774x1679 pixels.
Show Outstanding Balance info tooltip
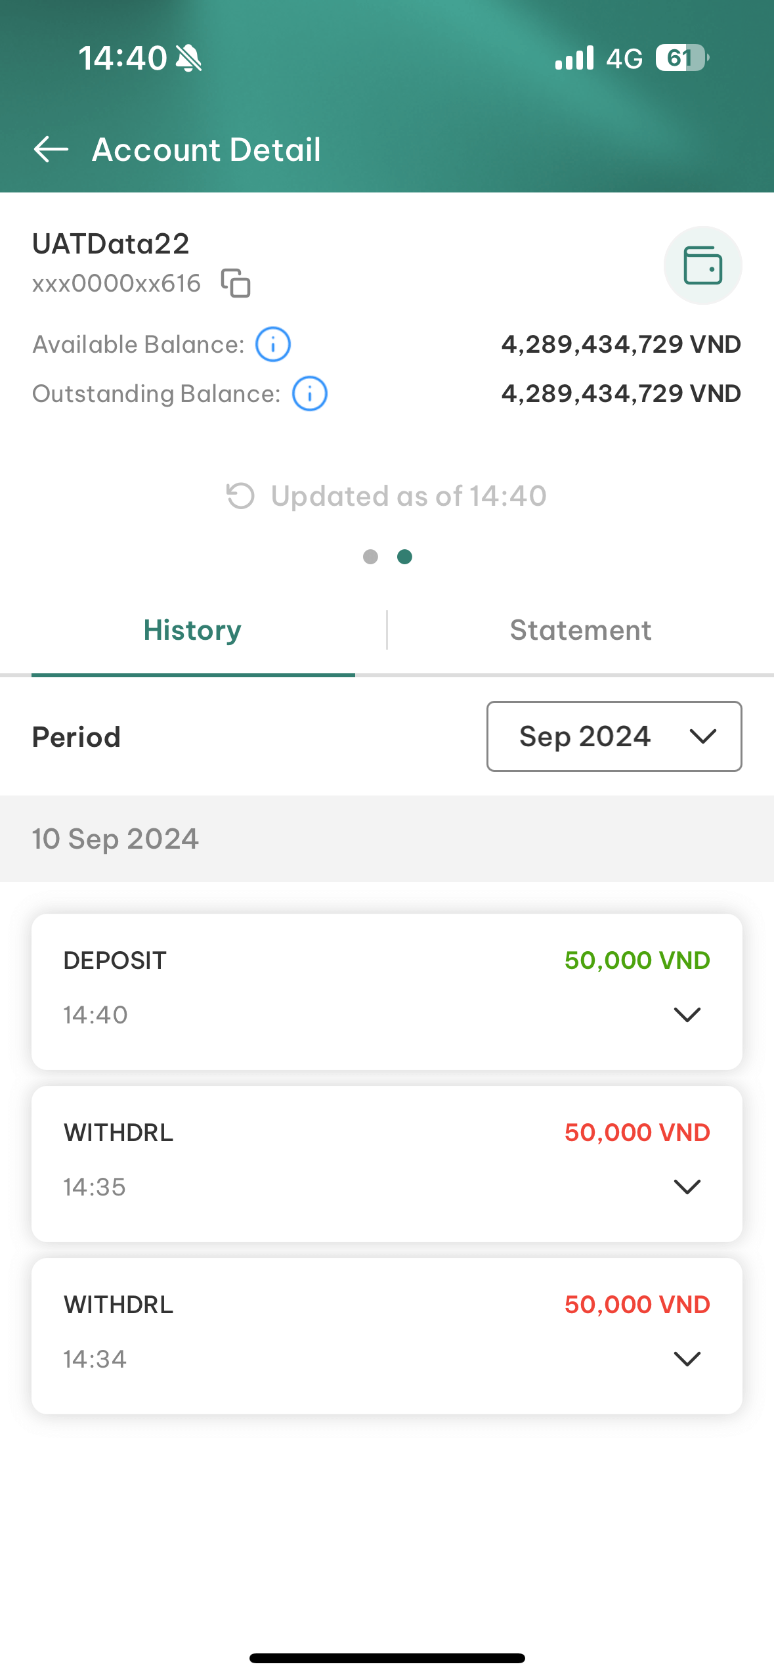point(309,393)
